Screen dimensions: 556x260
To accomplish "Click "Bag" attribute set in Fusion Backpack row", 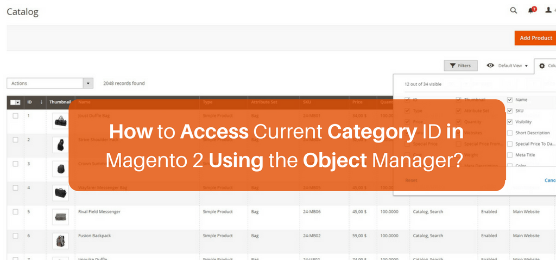I will tap(255, 236).
